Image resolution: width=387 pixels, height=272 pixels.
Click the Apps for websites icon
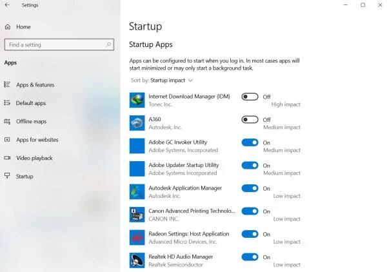[x=7, y=140]
